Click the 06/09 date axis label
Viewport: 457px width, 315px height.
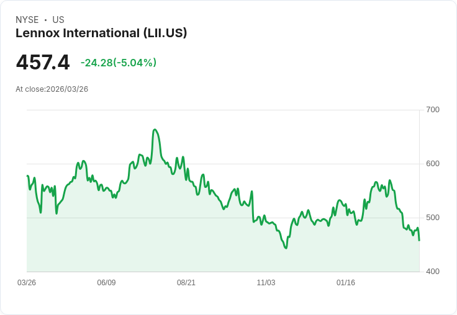[x=106, y=283]
